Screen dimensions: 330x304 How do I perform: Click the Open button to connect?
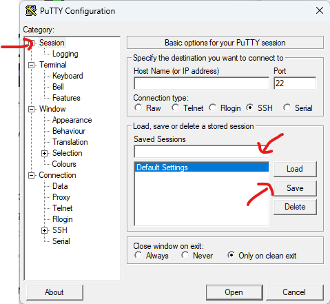coord(234,292)
